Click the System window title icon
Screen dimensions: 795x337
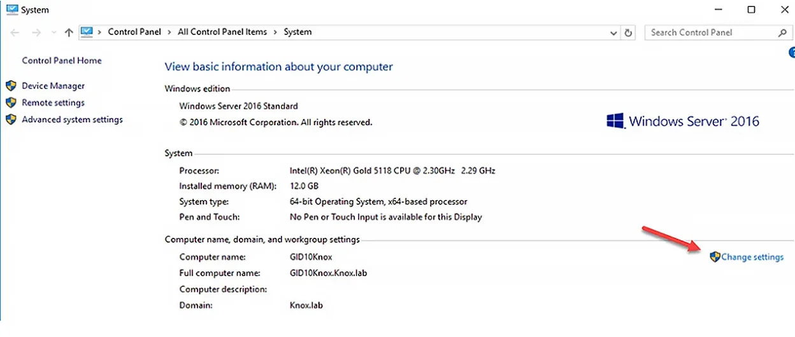click(x=11, y=10)
